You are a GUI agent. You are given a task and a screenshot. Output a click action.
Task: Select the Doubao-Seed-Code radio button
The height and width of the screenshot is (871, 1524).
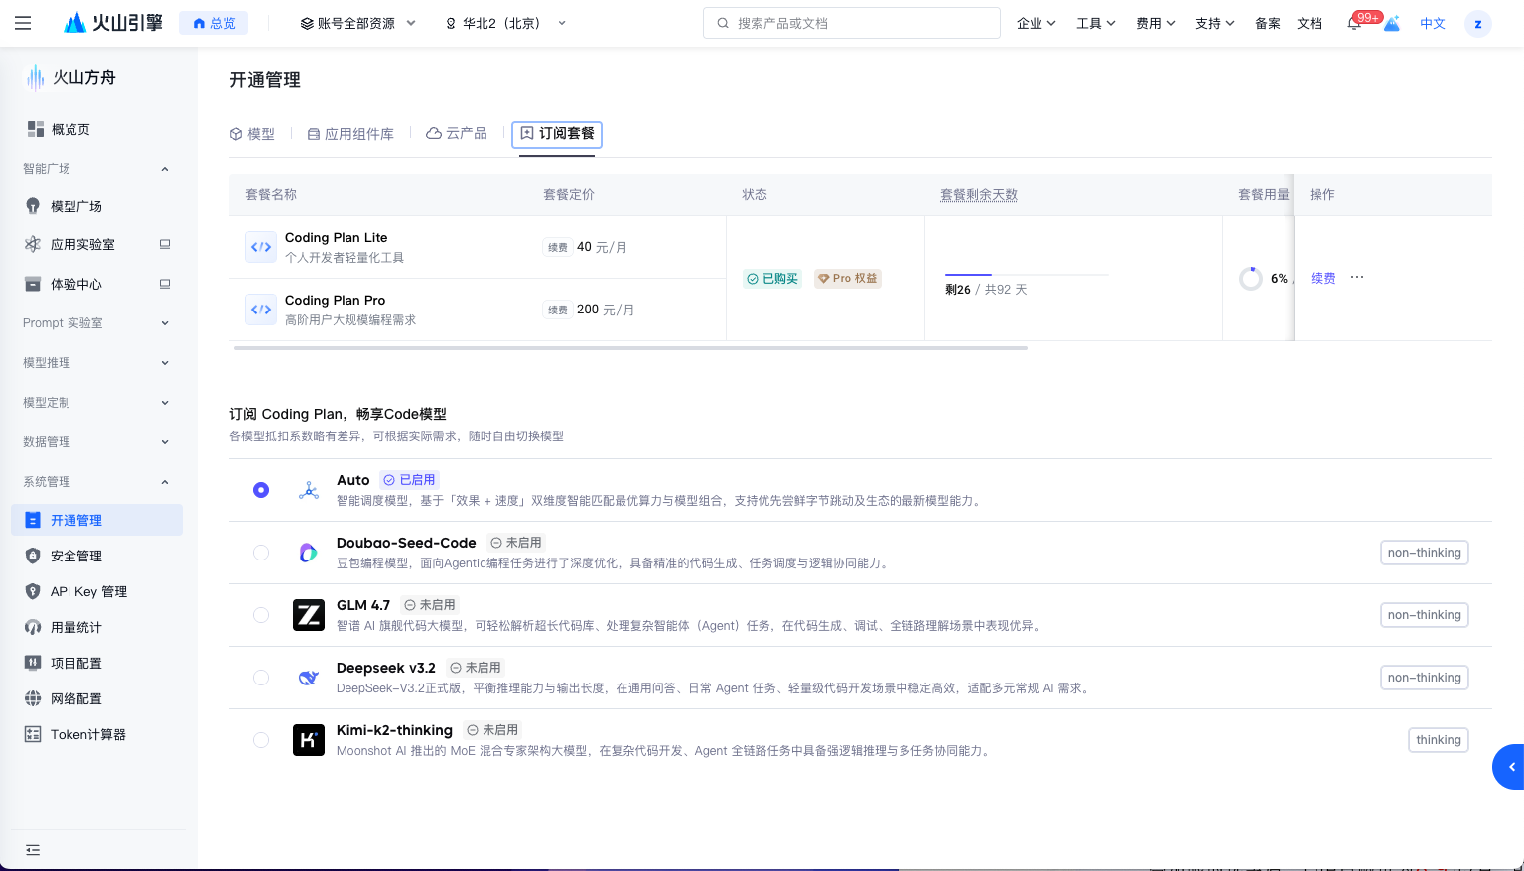261,553
